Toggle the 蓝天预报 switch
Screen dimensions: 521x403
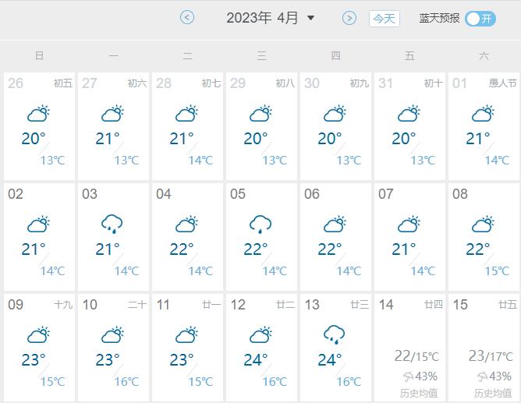coord(480,19)
